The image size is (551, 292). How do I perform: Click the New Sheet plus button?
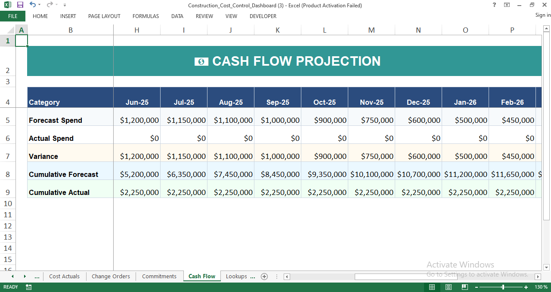[264, 277]
